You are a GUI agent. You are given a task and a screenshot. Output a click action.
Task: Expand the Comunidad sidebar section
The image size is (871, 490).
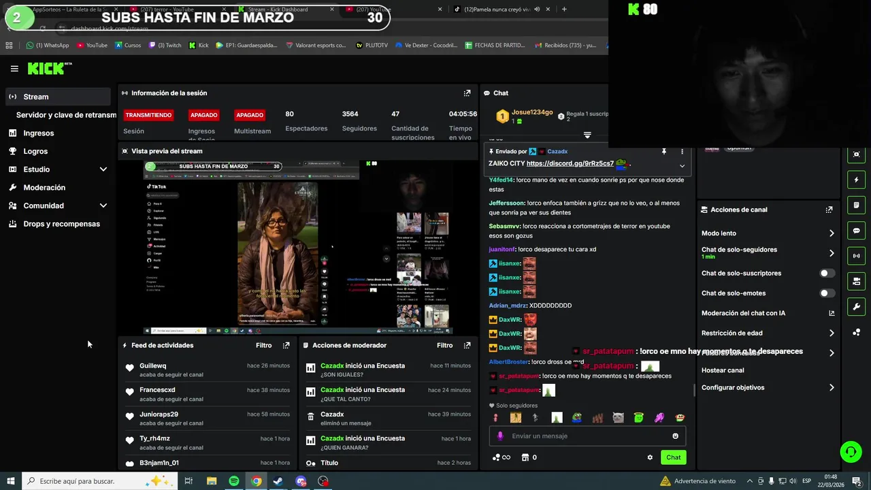(x=103, y=206)
